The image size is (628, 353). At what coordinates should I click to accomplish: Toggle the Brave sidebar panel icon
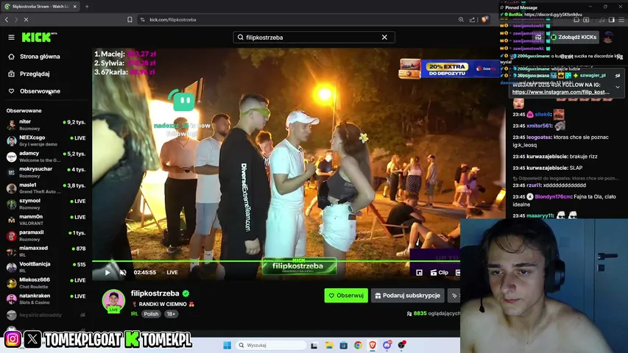(x=612, y=19)
